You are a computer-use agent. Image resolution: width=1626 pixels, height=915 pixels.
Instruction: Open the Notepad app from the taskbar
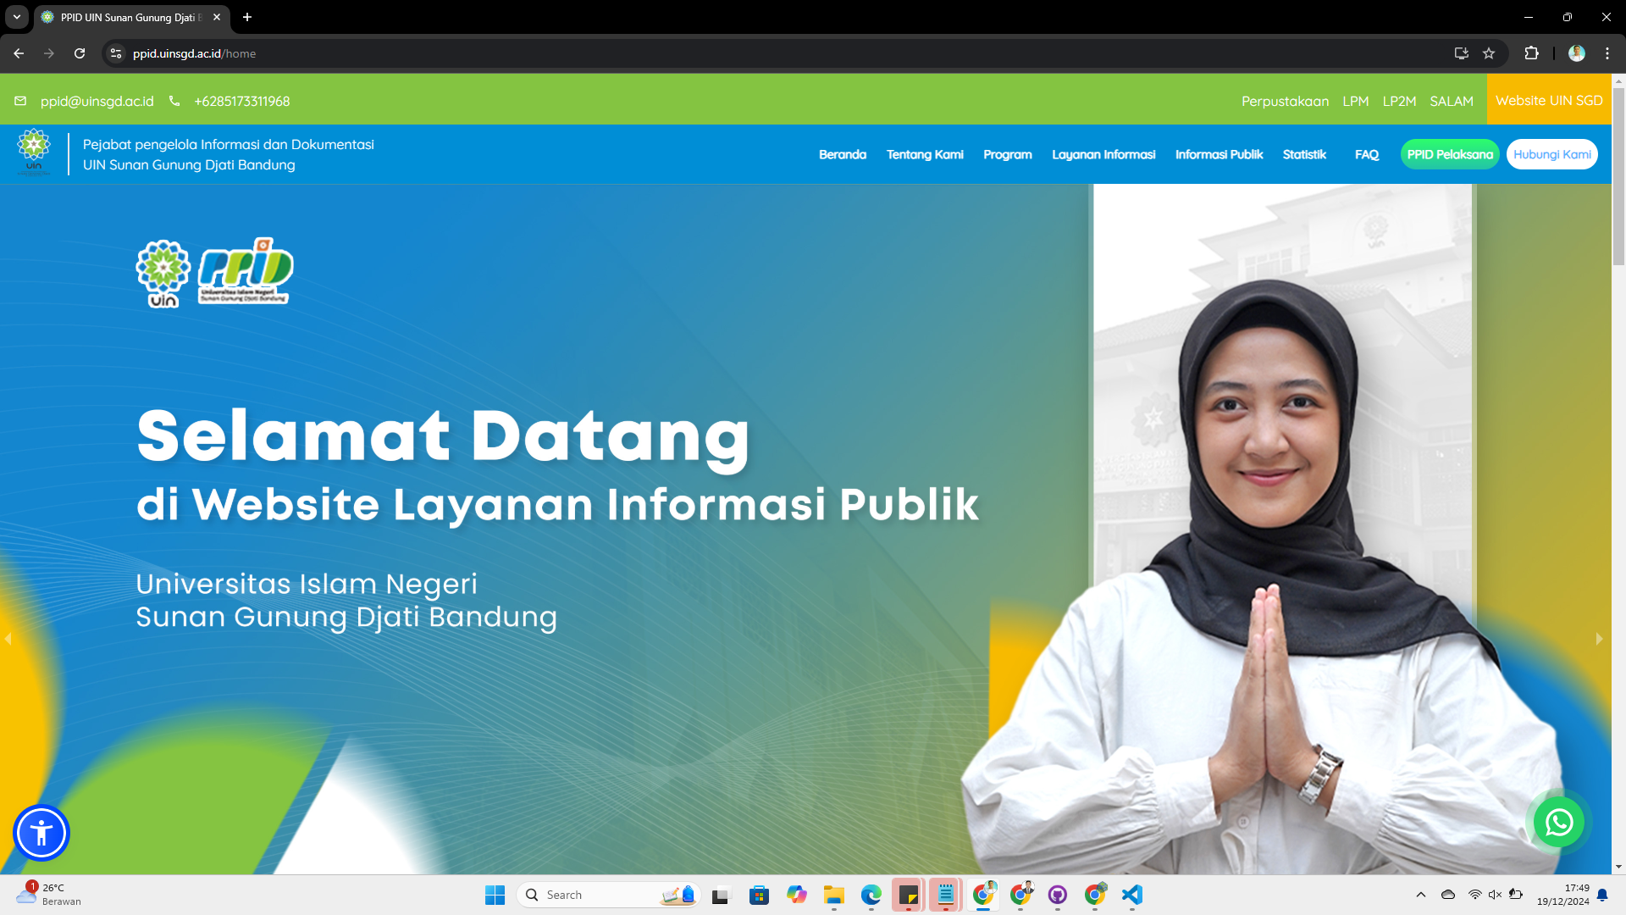click(x=946, y=895)
